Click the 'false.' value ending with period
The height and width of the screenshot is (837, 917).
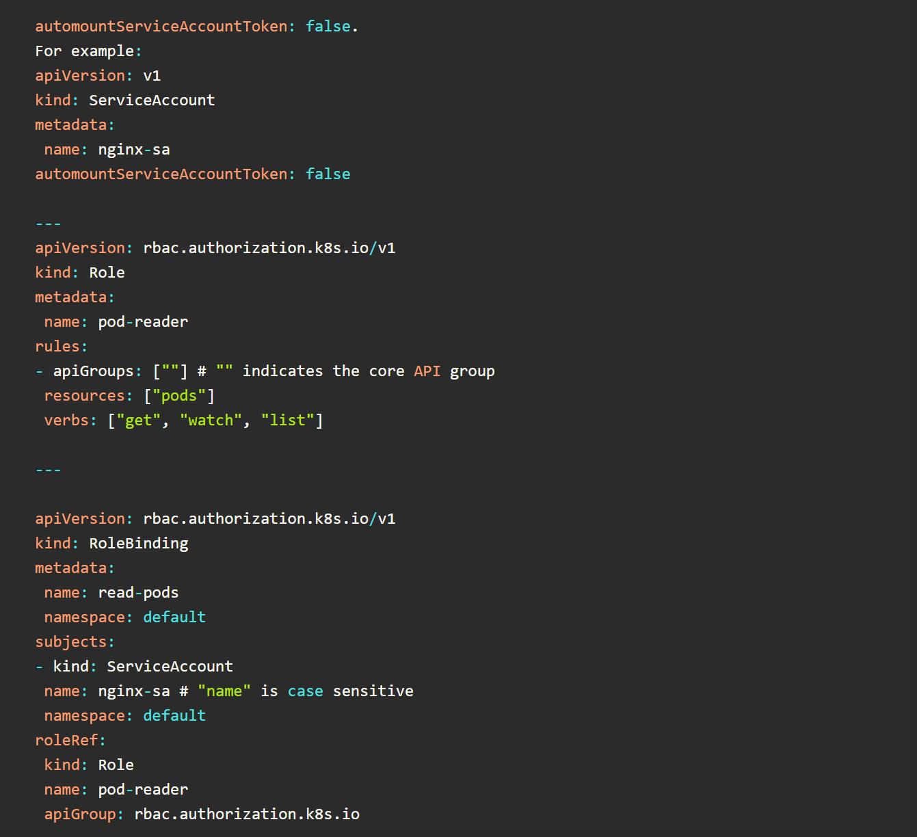click(x=331, y=27)
